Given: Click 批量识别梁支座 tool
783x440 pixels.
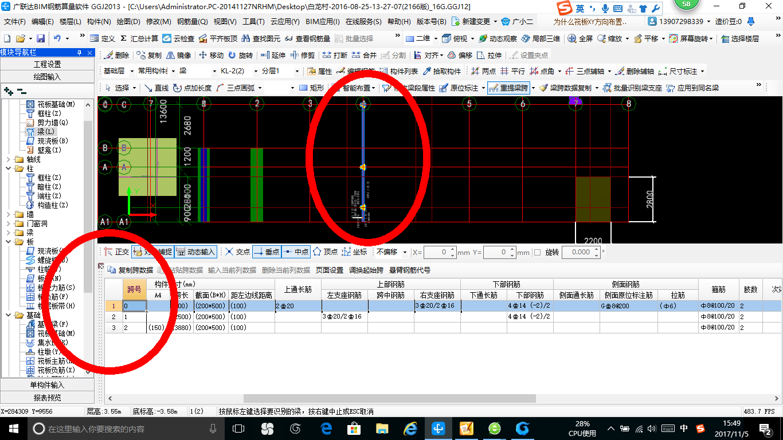Looking at the screenshot, I should (632, 88).
